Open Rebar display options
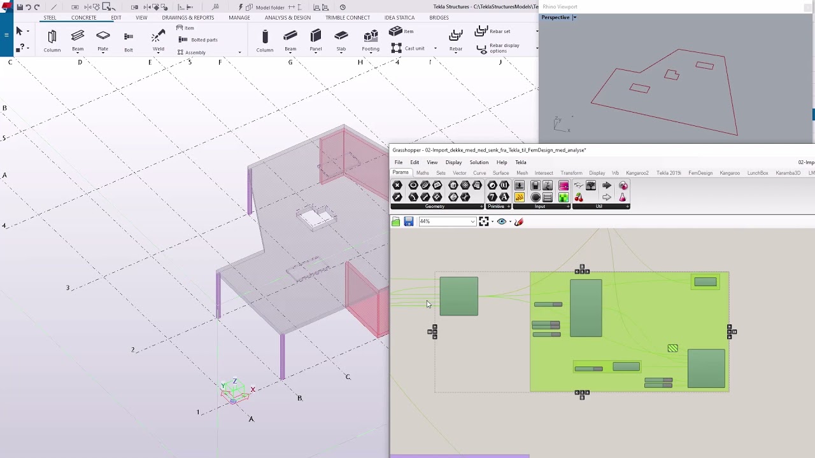This screenshot has height=458, width=815. click(498, 48)
